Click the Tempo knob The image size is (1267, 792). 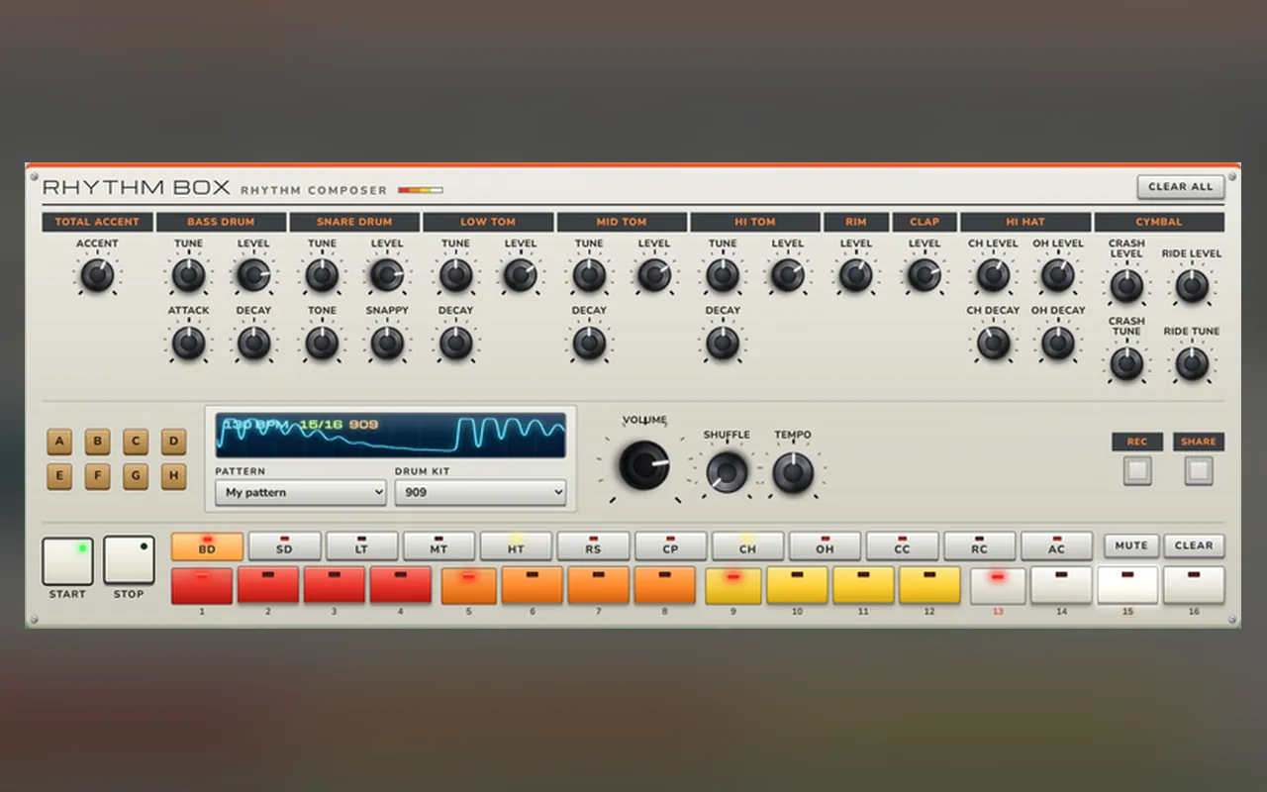[793, 473]
